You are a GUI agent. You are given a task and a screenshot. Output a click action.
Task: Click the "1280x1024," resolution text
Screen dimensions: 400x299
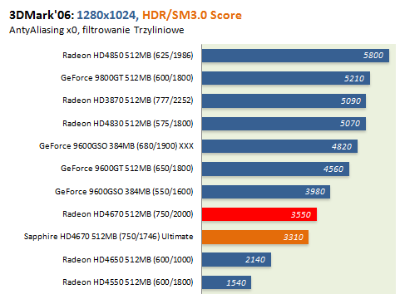coord(108,15)
